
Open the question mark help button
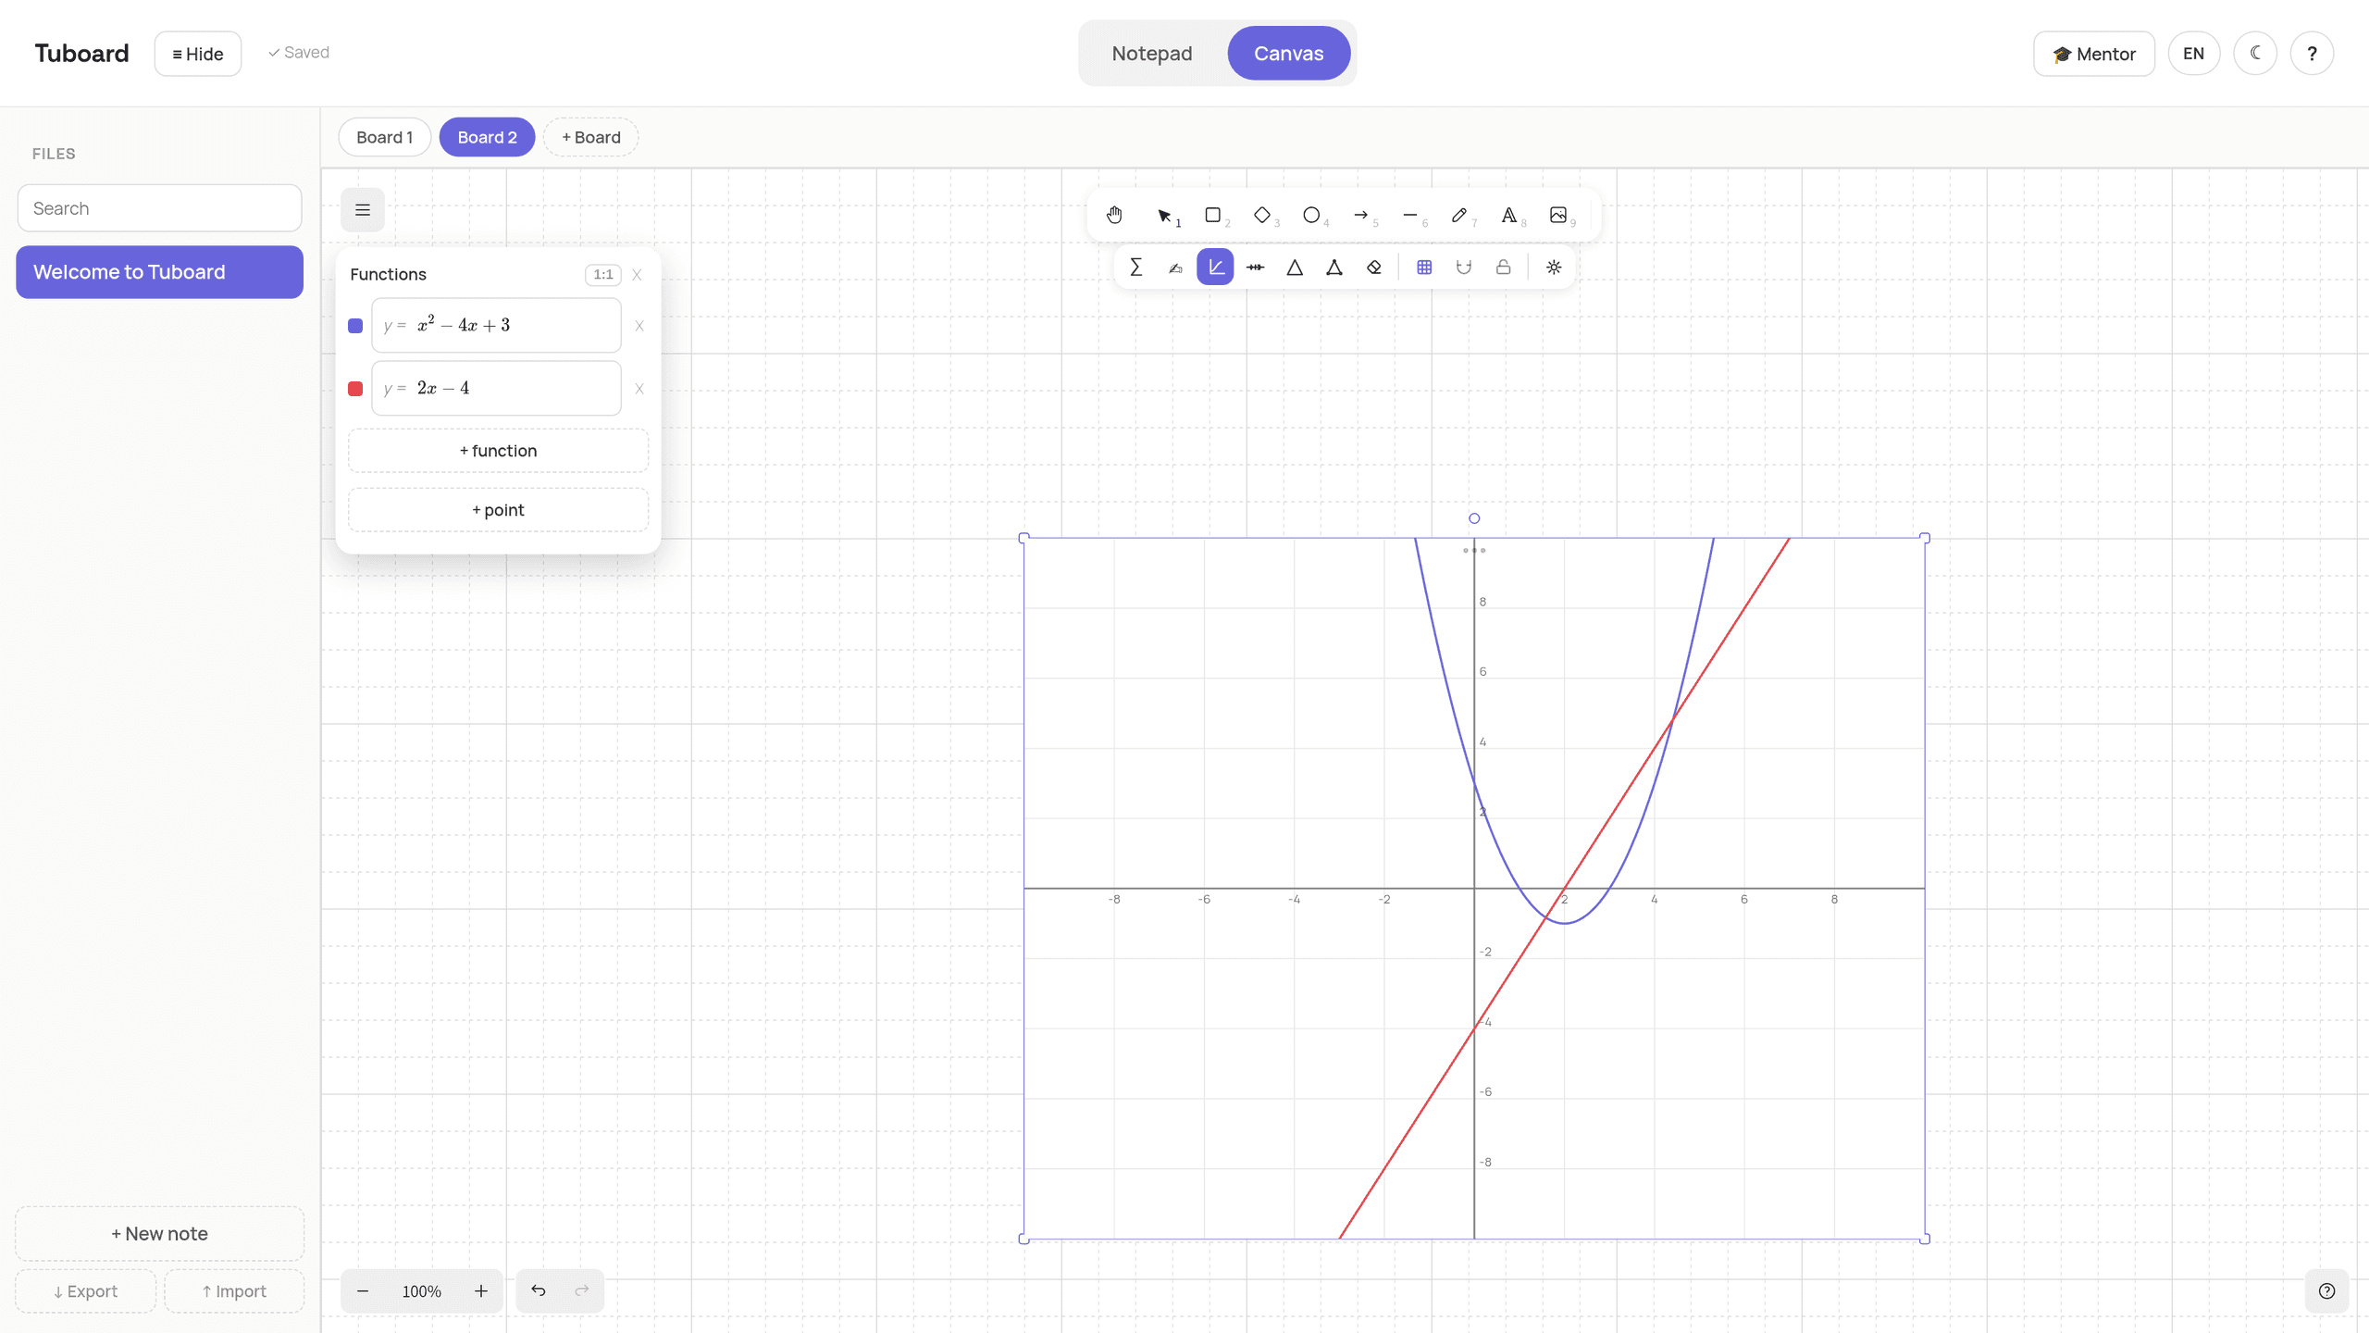point(2312,53)
